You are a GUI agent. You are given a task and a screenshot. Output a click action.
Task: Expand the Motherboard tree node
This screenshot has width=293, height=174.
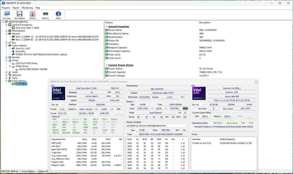tap(6, 31)
